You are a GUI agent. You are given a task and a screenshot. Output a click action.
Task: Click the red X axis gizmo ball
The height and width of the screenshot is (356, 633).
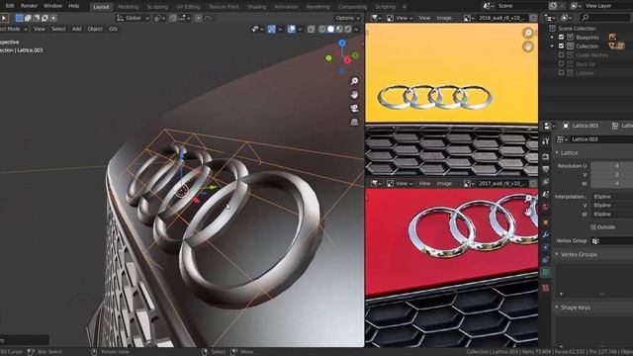347,60
